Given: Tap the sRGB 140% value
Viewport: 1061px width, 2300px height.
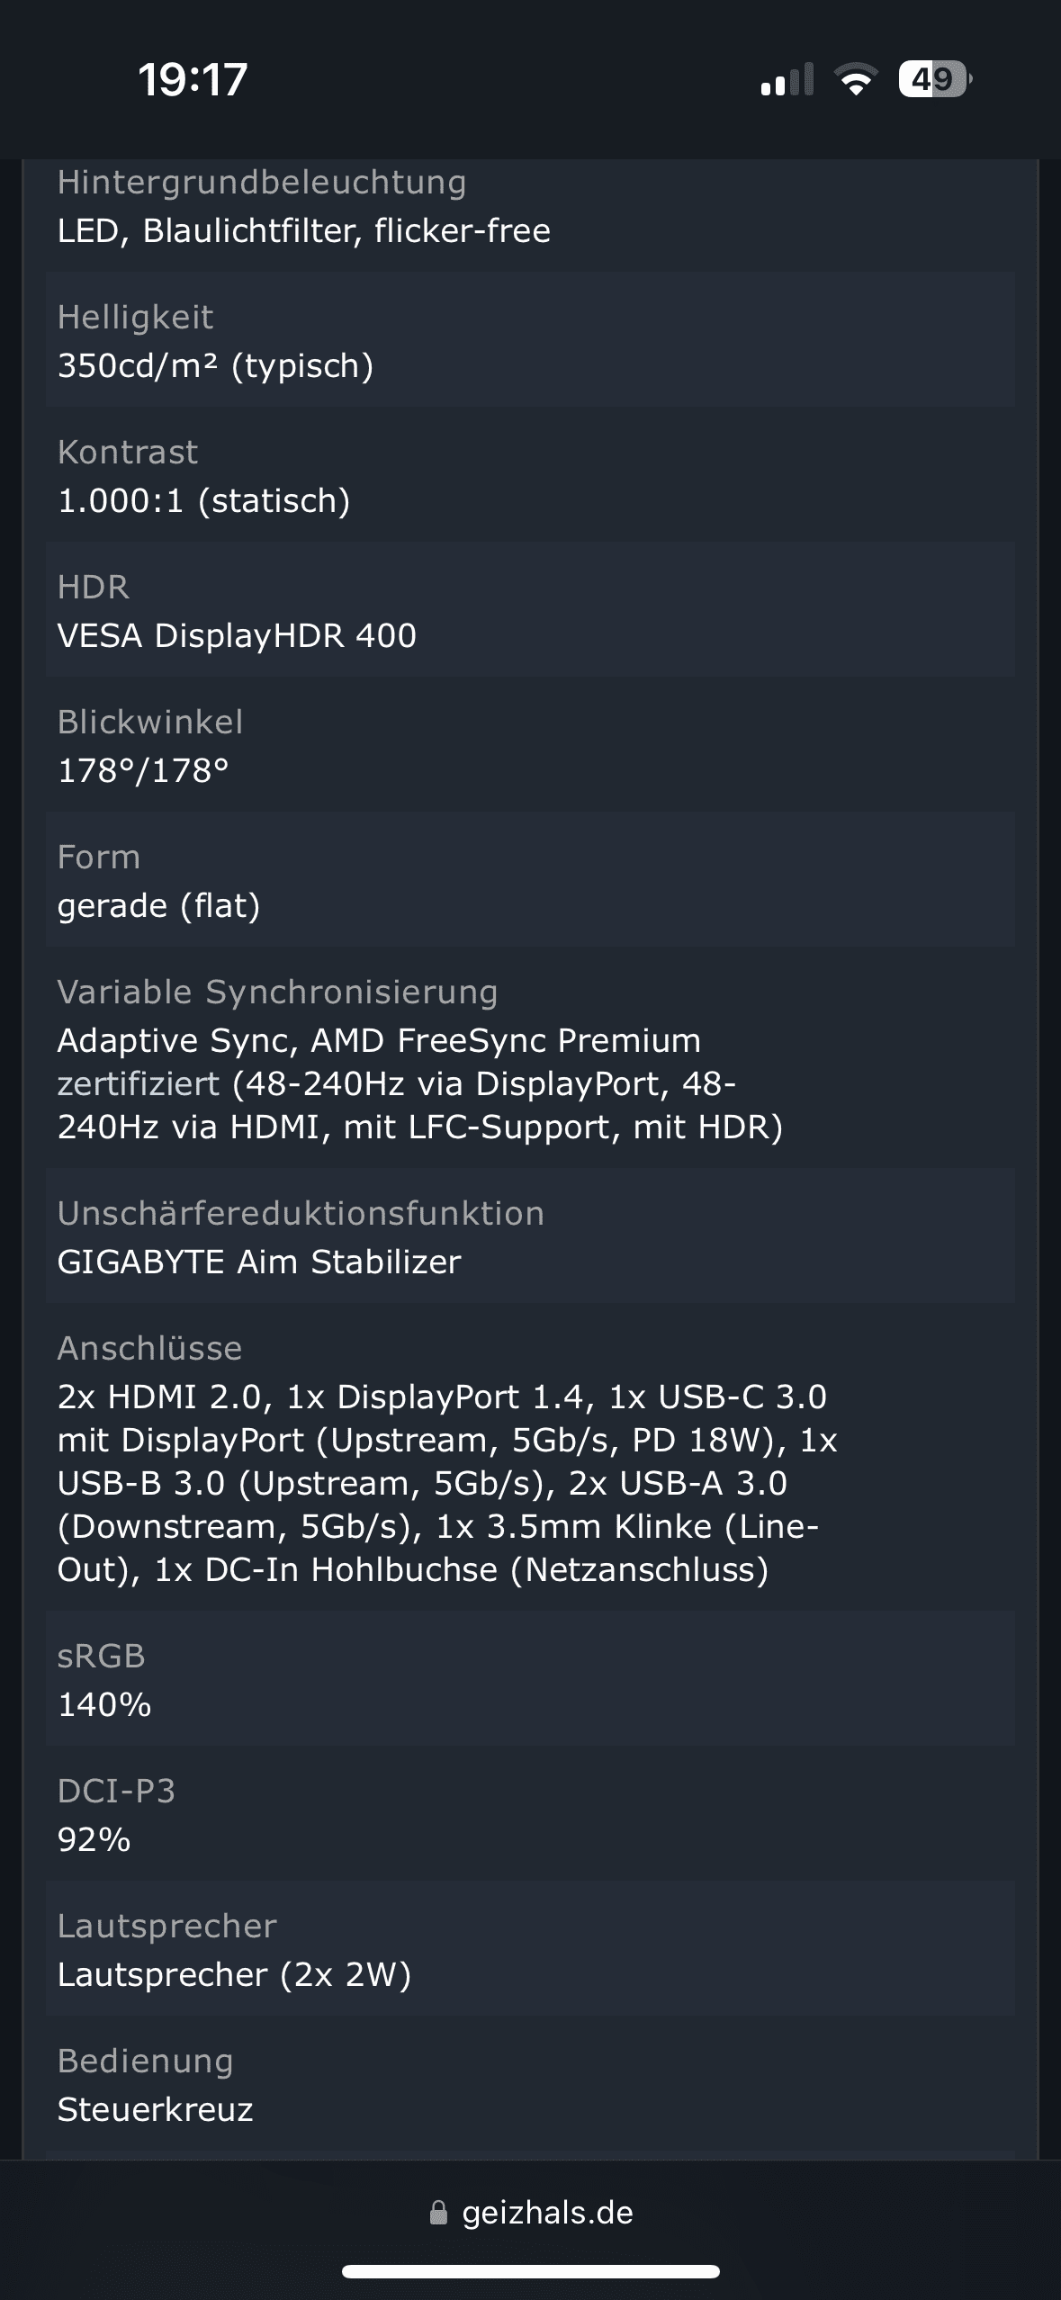Looking at the screenshot, I should (x=104, y=1705).
